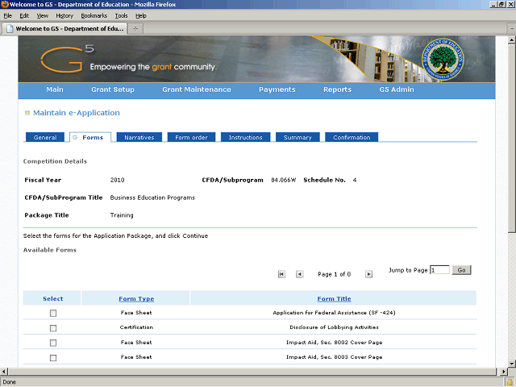Open the Reports menu

tap(337, 89)
